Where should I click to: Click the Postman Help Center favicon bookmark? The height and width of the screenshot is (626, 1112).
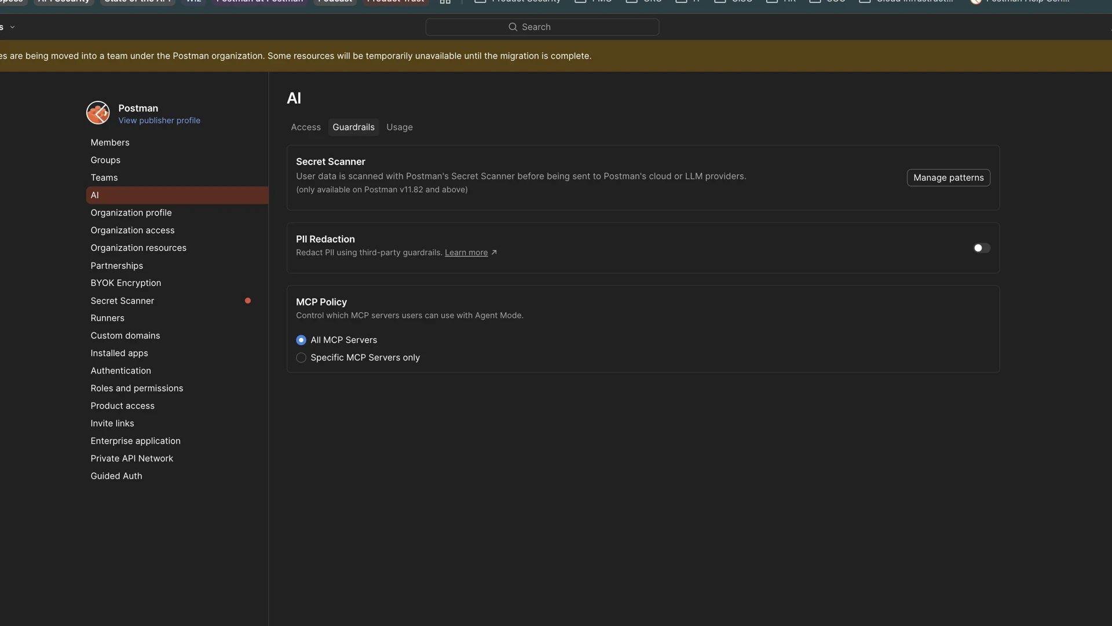coord(976,2)
